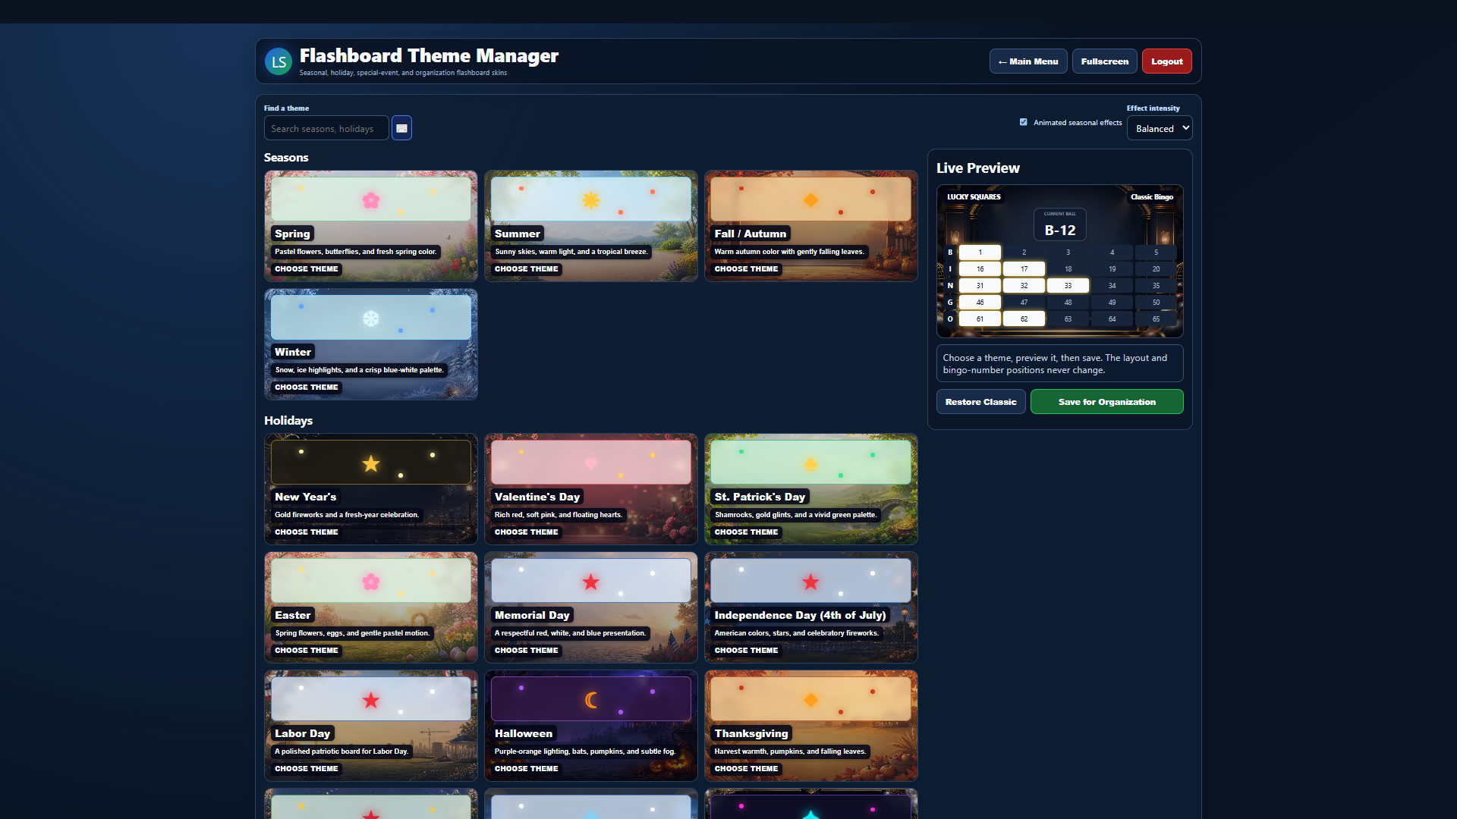The width and height of the screenshot is (1457, 819).
Task: Click number 33 in preview board
Action: pyautogui.click(x=1068, y=286)
